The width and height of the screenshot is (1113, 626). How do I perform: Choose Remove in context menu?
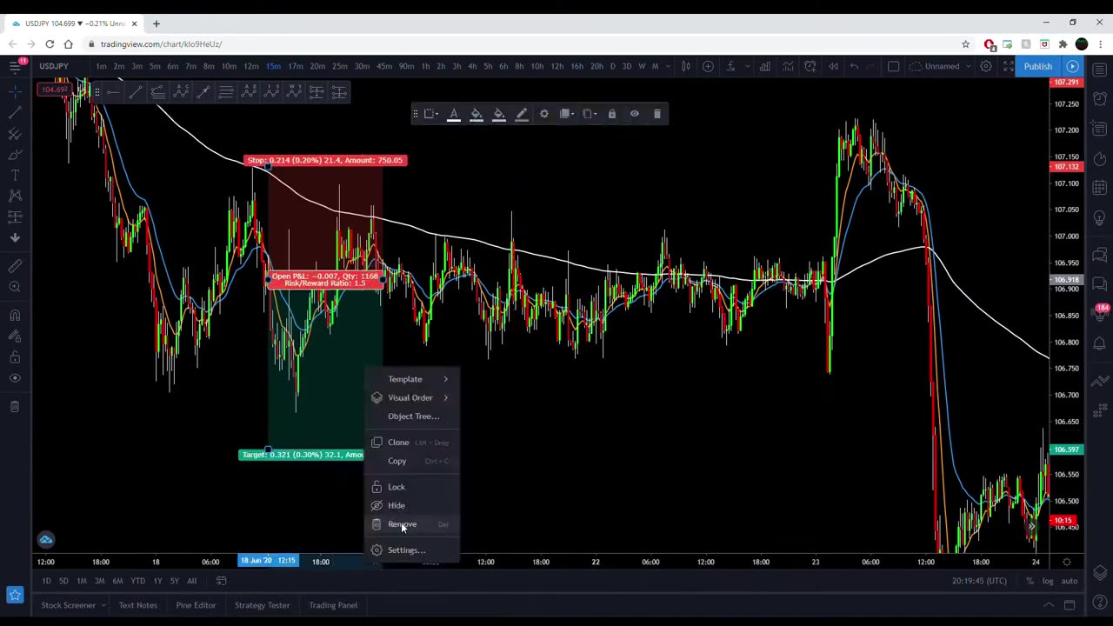pyautogui.click(x=412, y=524)
